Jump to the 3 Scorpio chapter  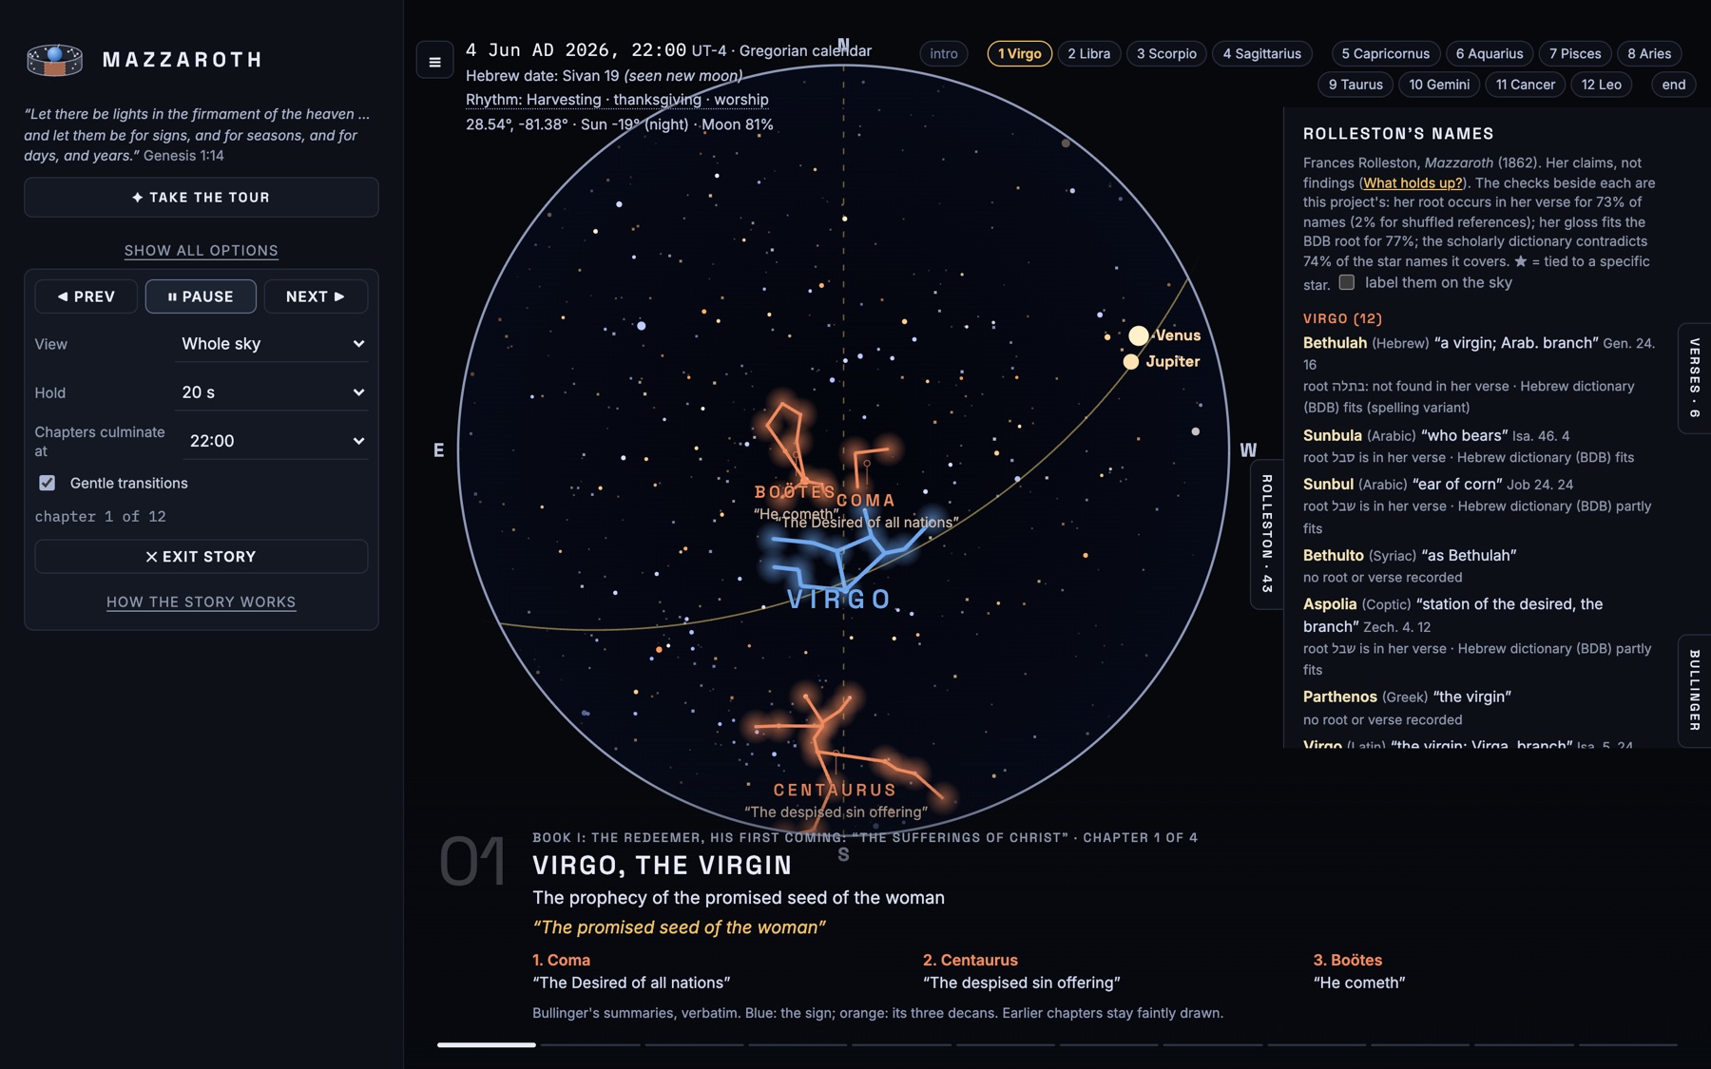(x=1166, y=53)
